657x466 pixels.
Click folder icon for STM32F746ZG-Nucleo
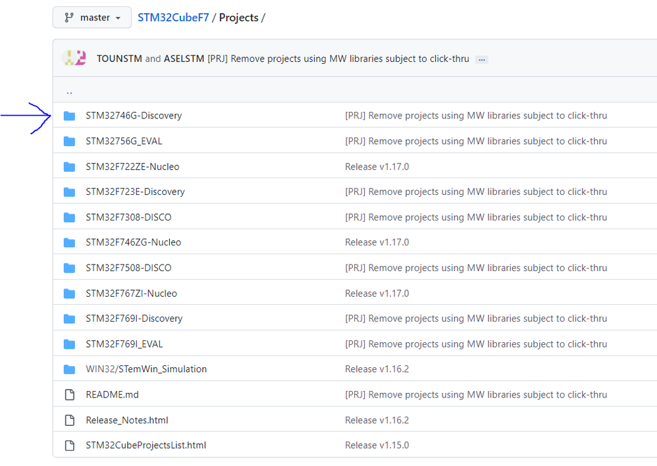tap(69, 243)
